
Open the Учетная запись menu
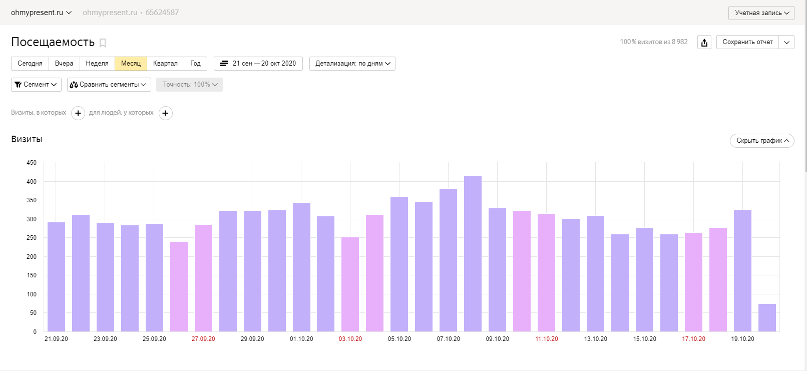tap(761, 13)
